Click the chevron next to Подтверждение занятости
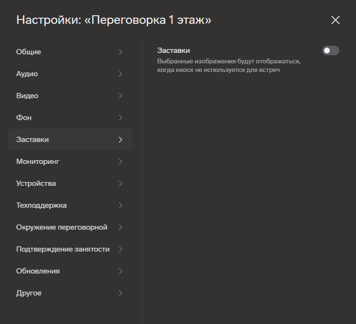This screenshot has width=356, height=324. tap(120, 249)
